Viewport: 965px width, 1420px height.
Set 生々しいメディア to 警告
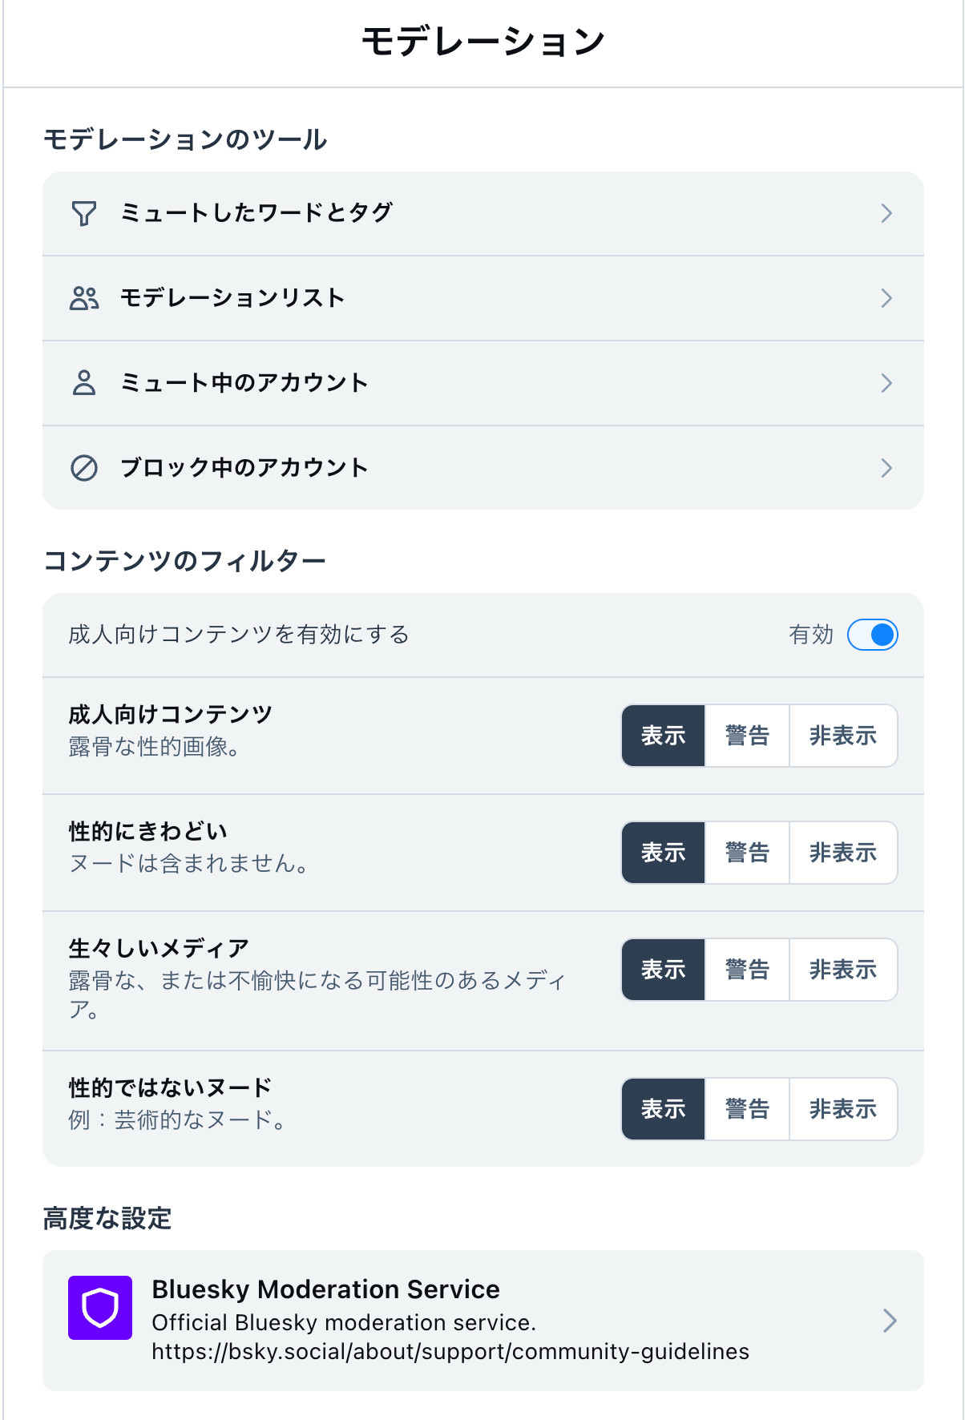[x=747, y=970]
